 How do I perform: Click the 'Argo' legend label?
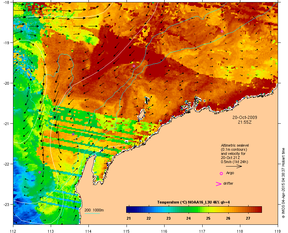pyautogui.click(x=230, y=173)
